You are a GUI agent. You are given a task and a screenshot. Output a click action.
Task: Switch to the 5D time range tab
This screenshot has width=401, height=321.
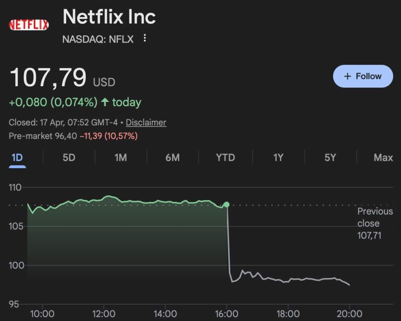(x=69, y=158)
